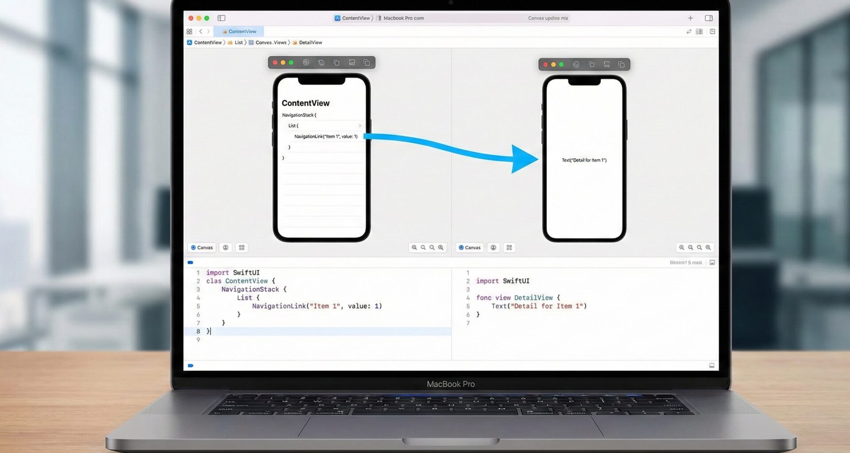Screen dimensions: 850x453
Task: Toggle the navigator sidebar icon in title bar
Action: coord(221,18)
